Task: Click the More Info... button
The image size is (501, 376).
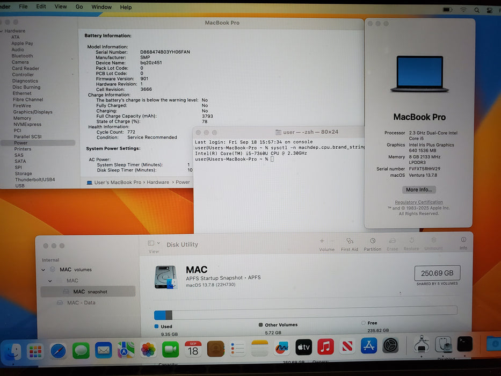Action: tap(419, 190)
